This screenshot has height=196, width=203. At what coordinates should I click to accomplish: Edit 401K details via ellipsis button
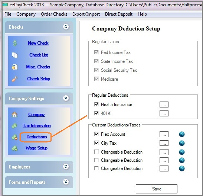pyautogui.click(x=164, y=113)
